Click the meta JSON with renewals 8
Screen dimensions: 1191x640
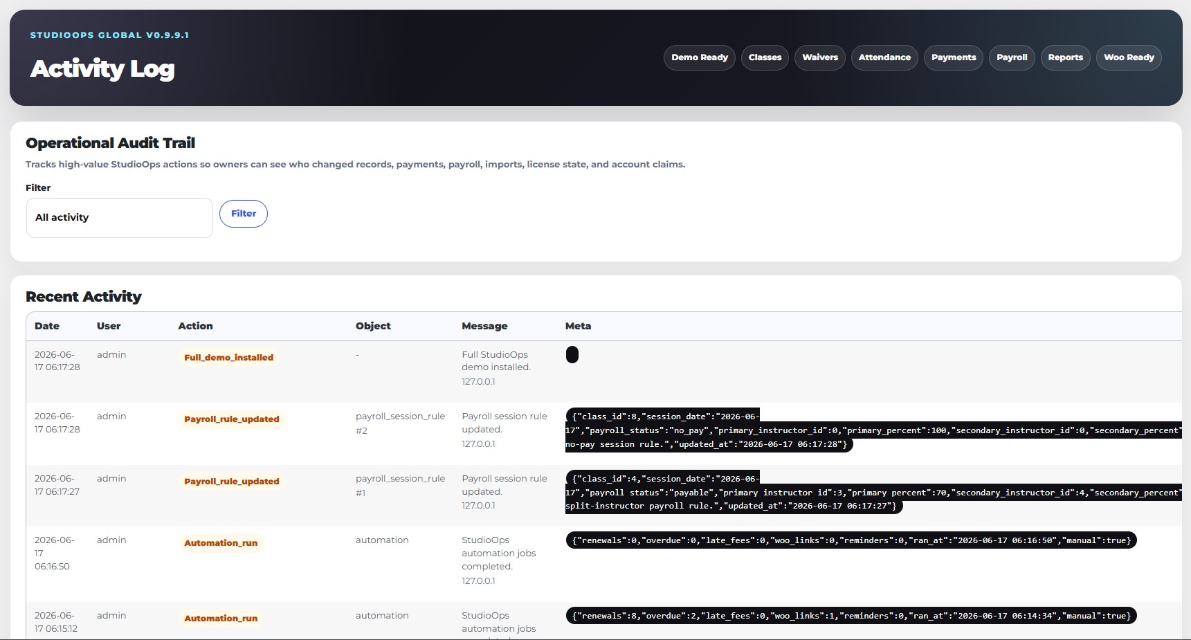point(851,616)
